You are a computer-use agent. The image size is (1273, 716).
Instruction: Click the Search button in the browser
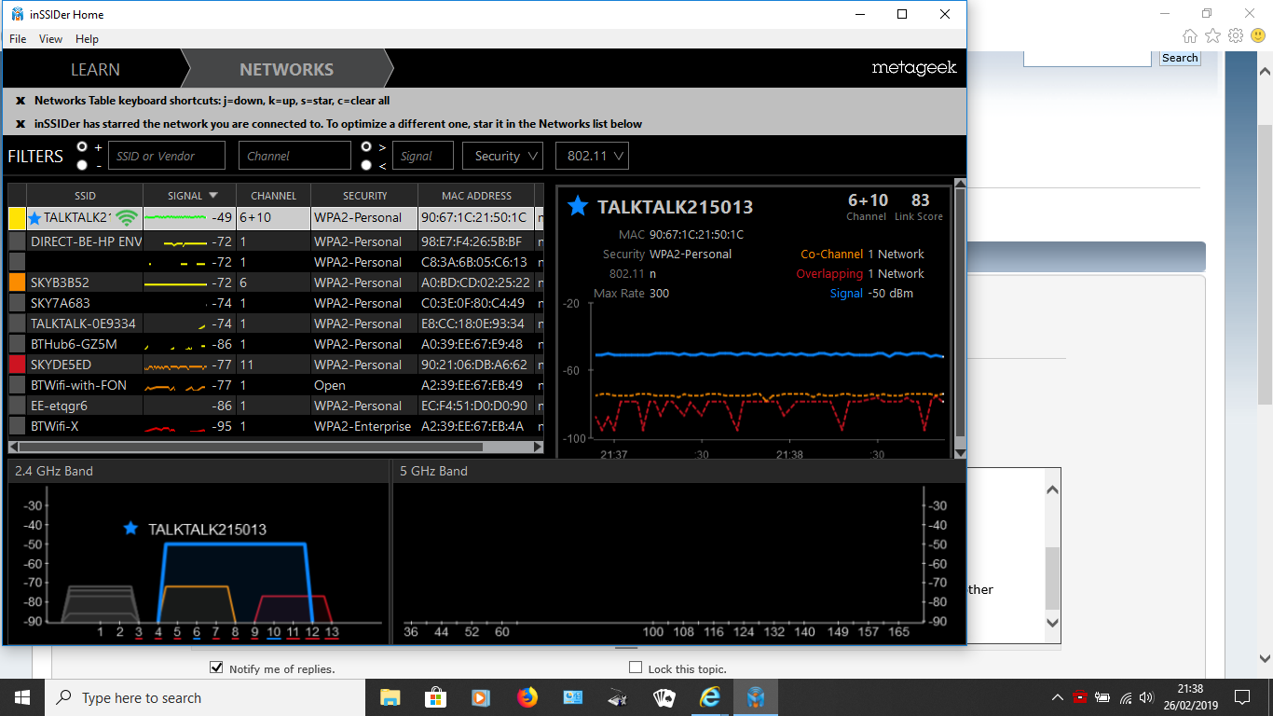(x=1179, y=58)
